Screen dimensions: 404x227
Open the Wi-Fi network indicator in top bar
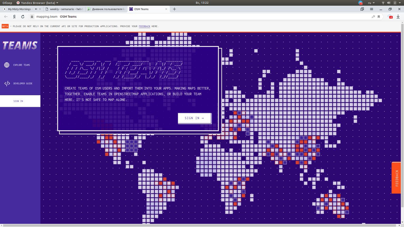[x=383, y=3]
